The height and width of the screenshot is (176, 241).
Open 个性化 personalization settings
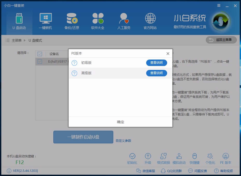(x=210, y=158)
